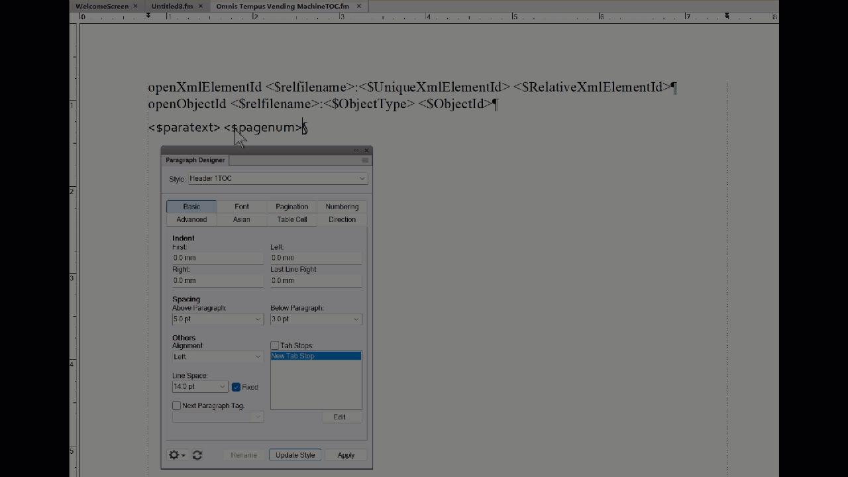Image resolution: width=848 pixels, height=477 pixels.
Task: Click the Rename button
Action: [244, 455]
